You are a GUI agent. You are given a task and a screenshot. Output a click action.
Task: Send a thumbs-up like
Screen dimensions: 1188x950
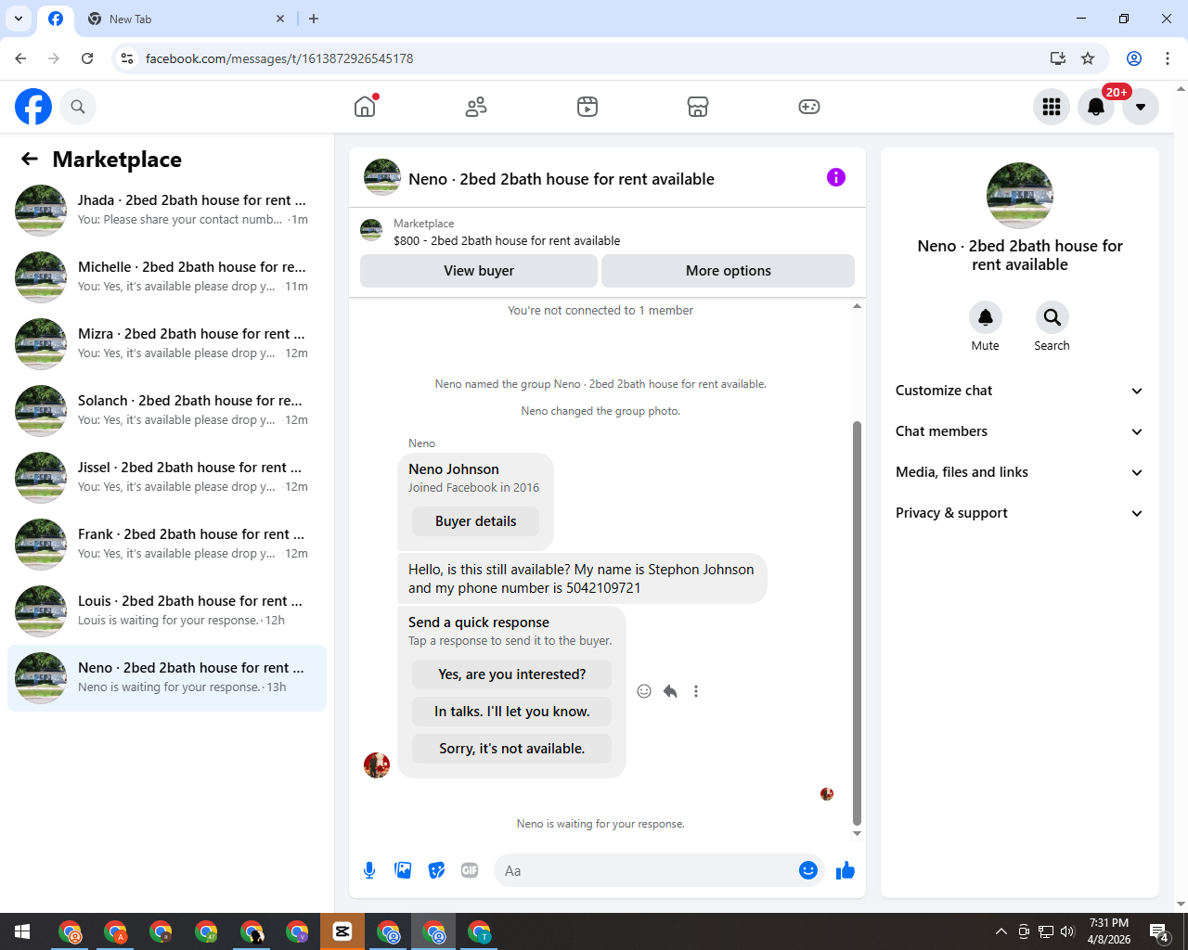846,870
